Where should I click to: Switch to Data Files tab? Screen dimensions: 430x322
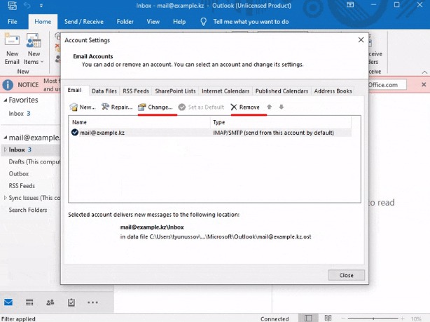coord(104,91)
